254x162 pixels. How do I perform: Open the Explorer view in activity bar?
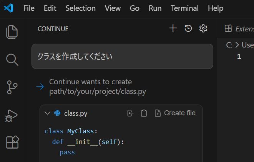(x=12, y=32)
